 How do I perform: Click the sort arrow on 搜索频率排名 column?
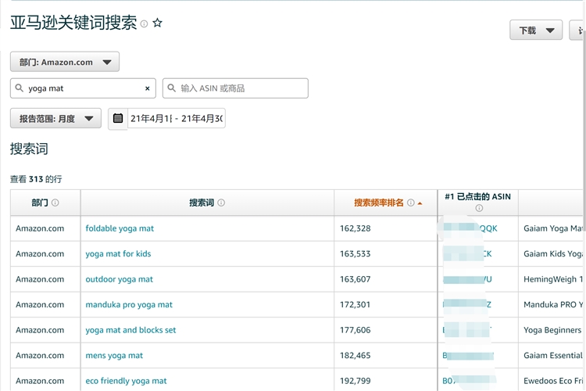coord(420,203)
